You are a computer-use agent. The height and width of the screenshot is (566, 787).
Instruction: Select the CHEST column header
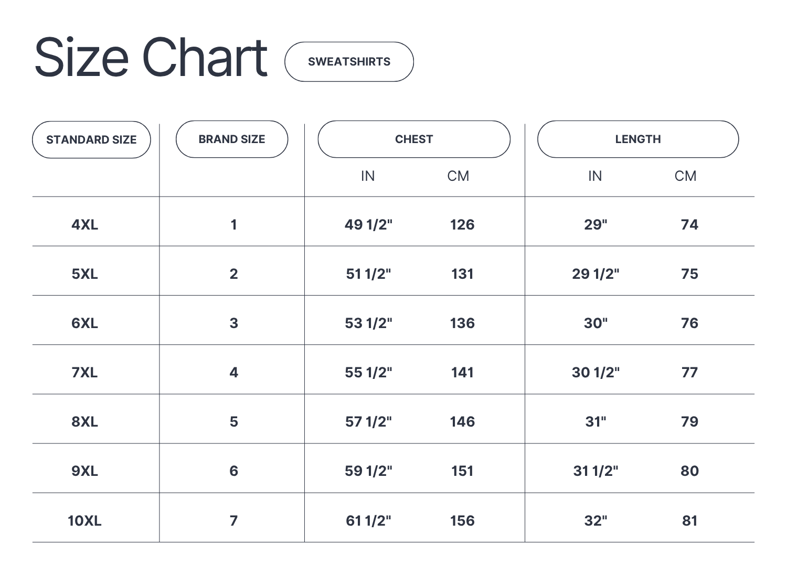click(x=414, y=139)
